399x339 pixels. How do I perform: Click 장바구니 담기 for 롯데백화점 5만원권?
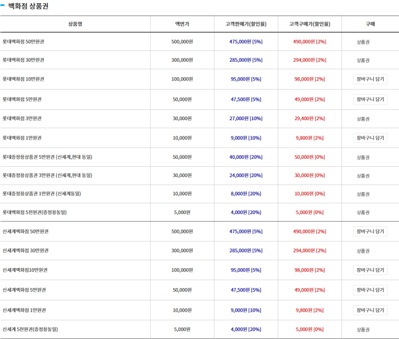(x=370, y=99)
